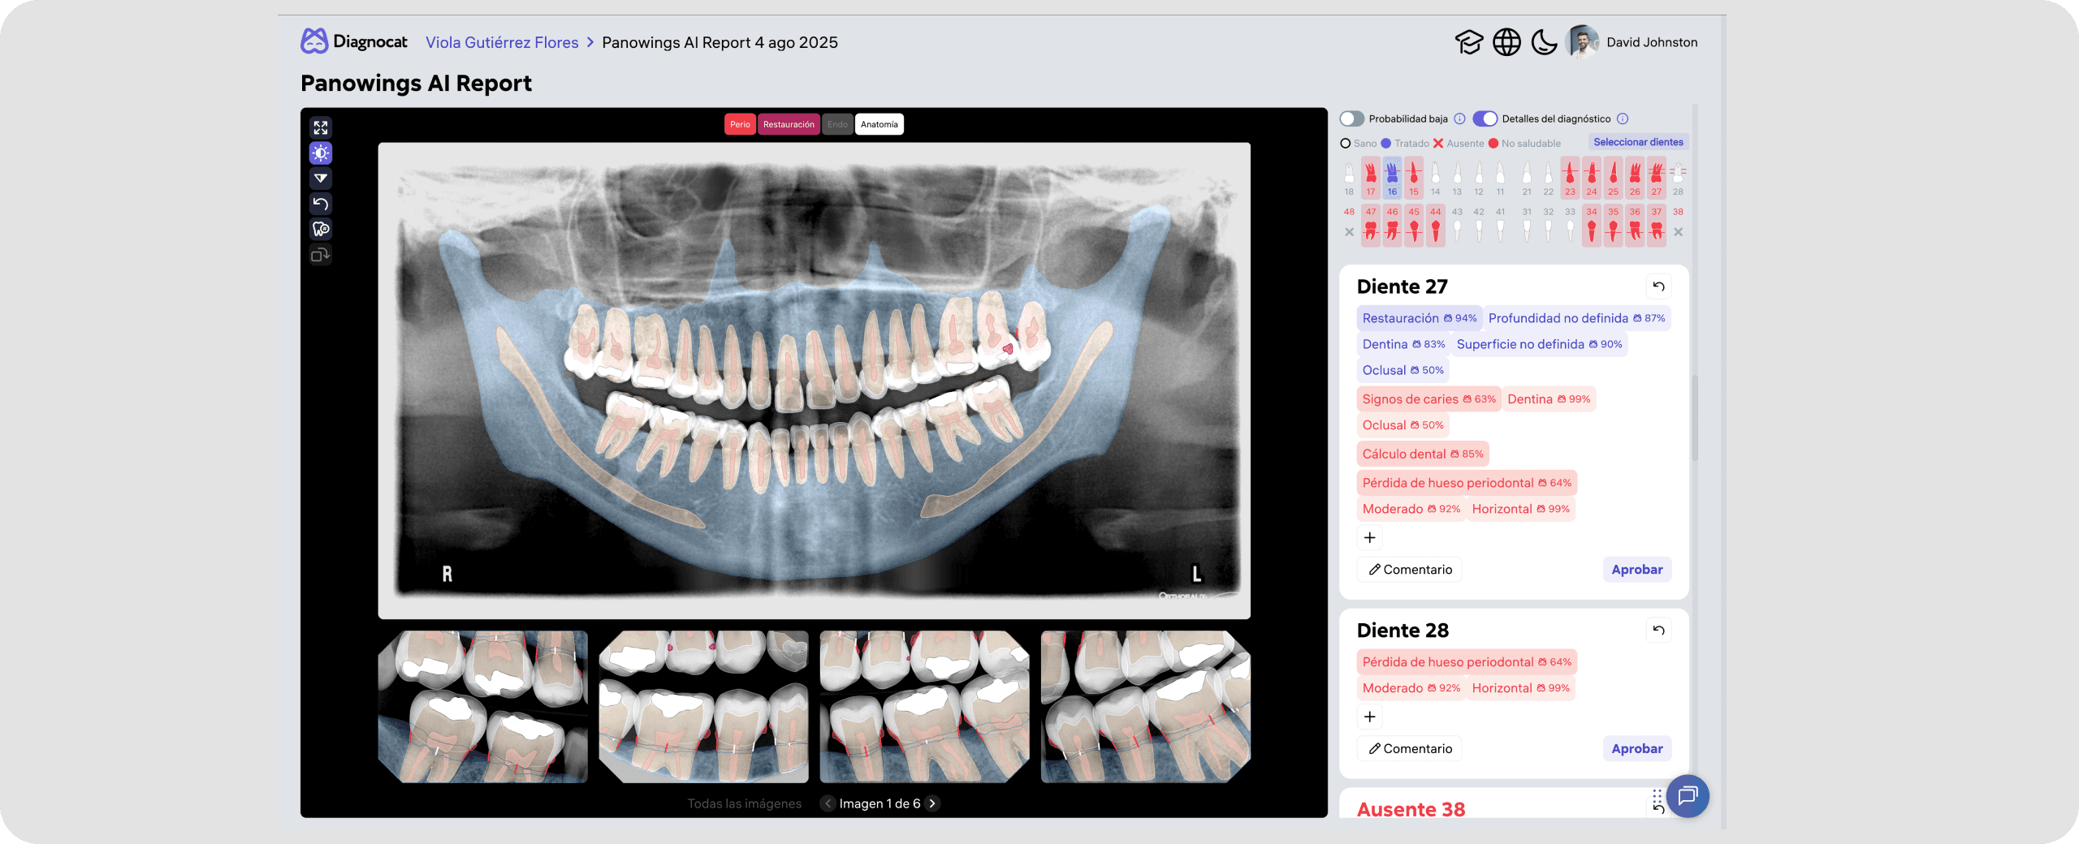Click the graduation cap learning icon
2079x844 pixels.
pyautogui.click(x=1470, y=42)
